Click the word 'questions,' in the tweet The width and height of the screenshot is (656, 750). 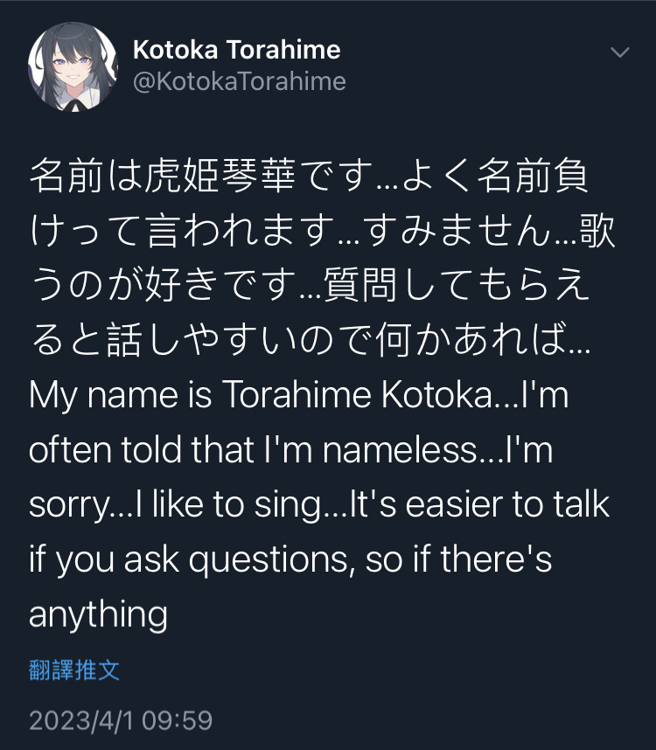(x=272, y=560)
